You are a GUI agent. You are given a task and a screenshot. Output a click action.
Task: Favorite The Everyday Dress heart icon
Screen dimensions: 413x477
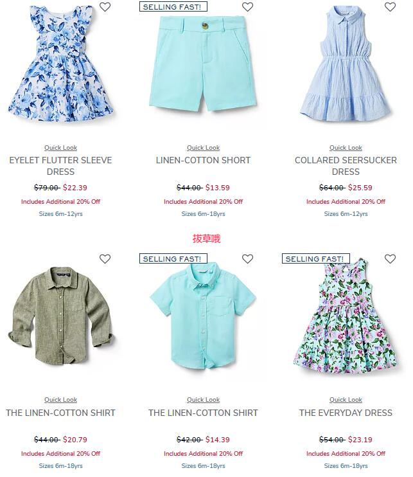(390, 259)
